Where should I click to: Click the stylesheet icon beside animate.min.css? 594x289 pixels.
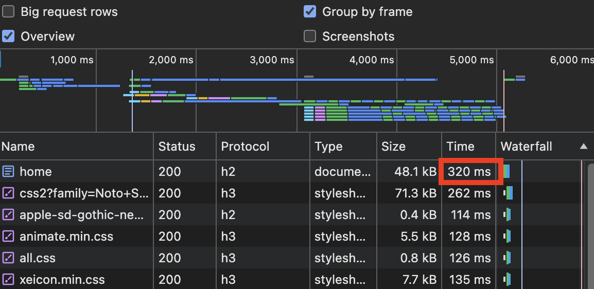(x=8, y=237)
